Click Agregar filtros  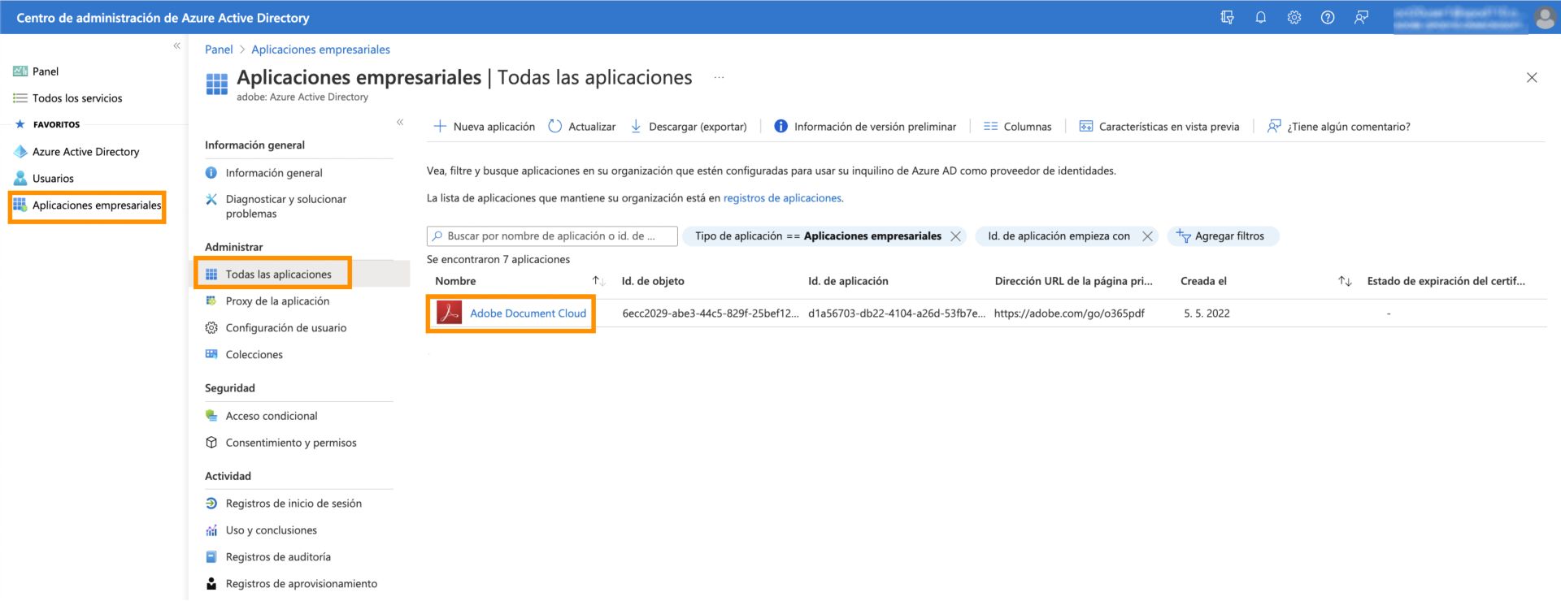click(1222, 236)
